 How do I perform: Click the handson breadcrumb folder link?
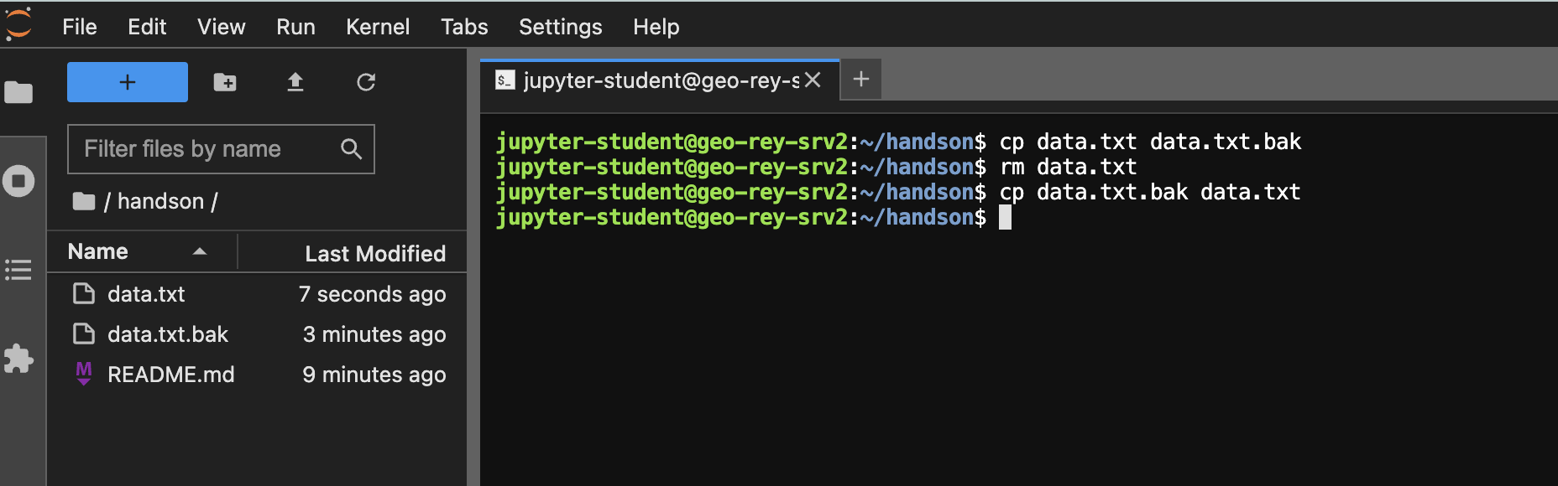pos(160,201)
